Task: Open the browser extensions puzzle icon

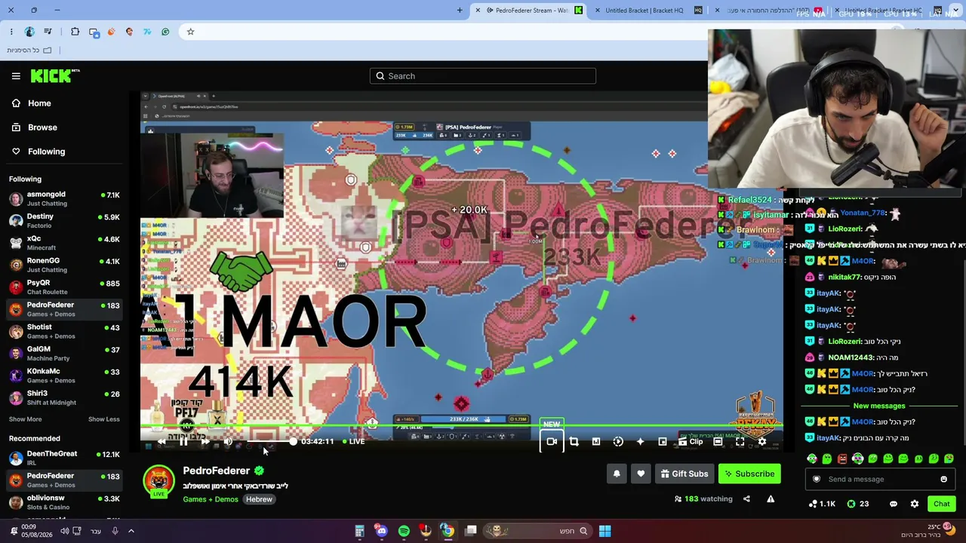Action: tap(75, 32)
